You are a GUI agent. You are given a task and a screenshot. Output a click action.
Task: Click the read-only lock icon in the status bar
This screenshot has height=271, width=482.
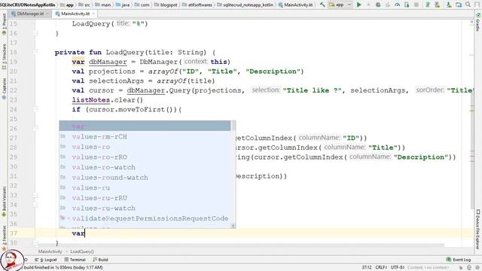click(x=460, y=267)
